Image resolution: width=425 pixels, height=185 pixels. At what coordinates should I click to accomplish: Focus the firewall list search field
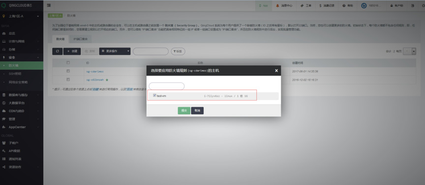coord(151,51)
